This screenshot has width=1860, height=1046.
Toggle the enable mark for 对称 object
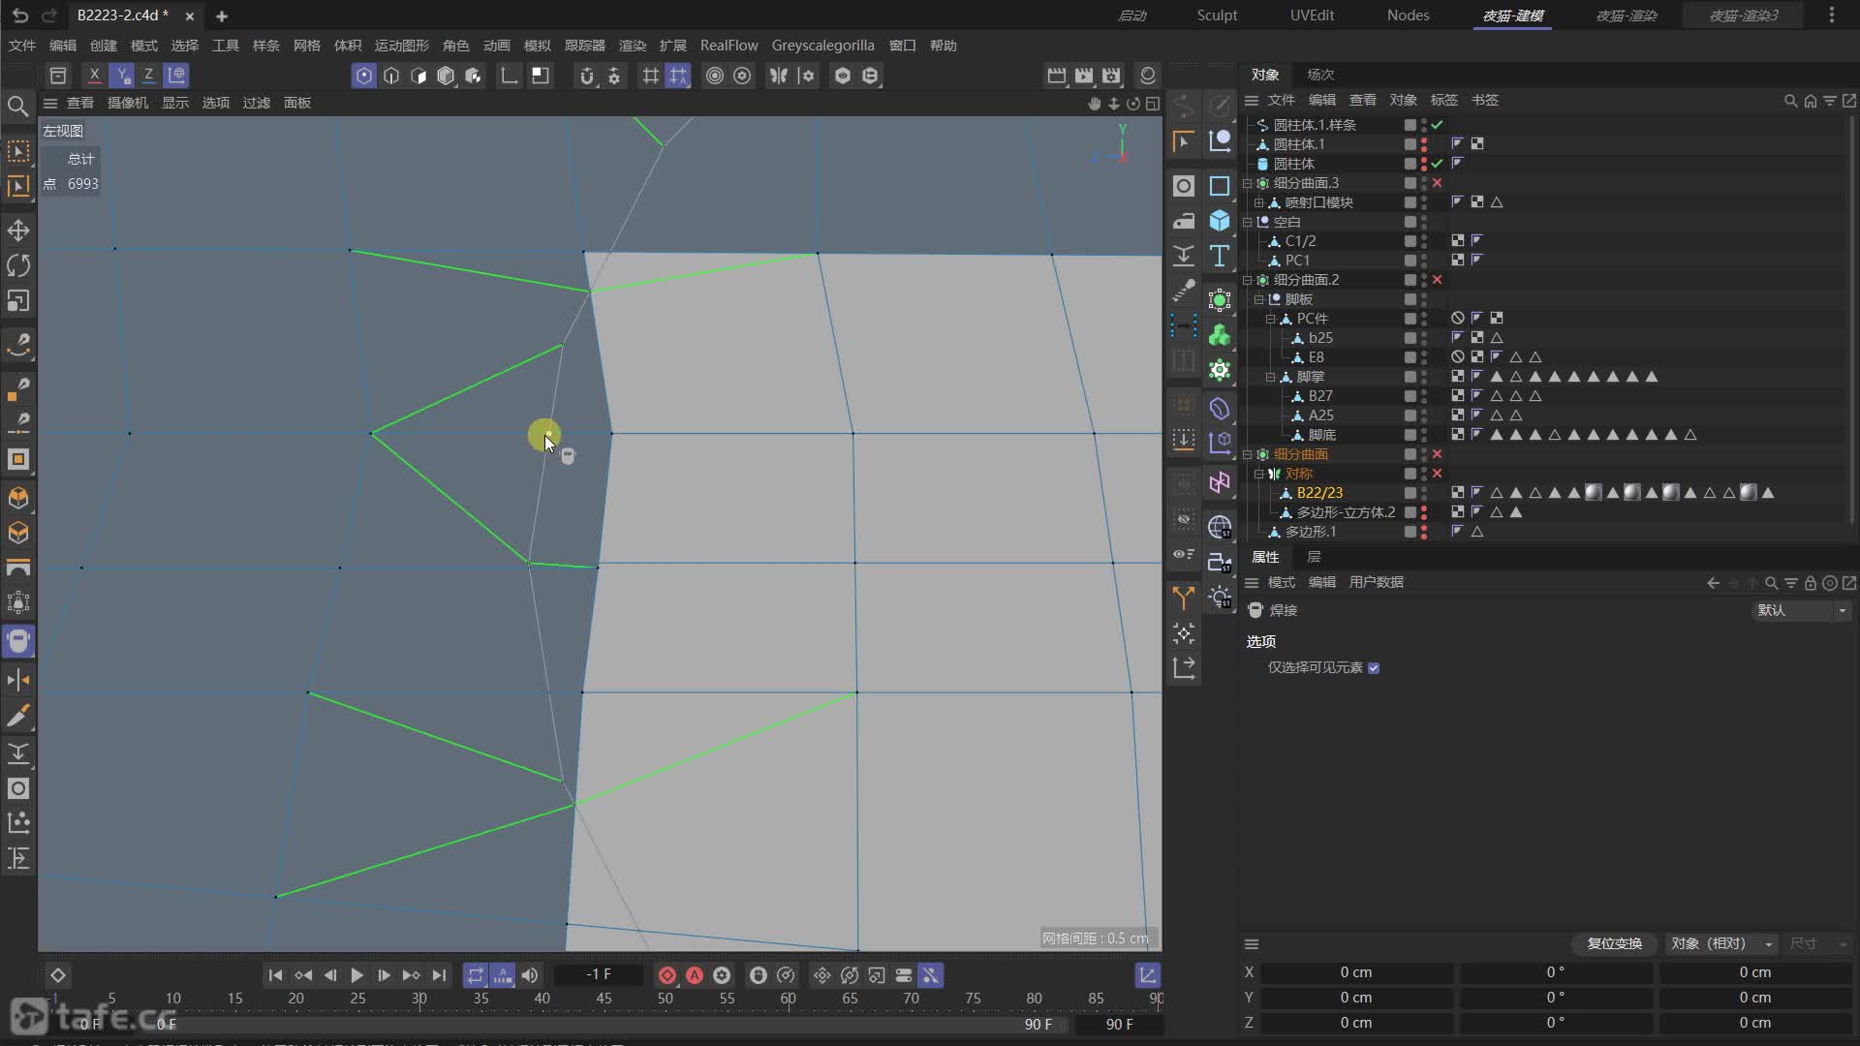pyautogui.click(x=1438, y=474)
